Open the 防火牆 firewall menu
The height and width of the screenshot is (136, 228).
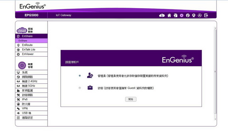point(31,104)
